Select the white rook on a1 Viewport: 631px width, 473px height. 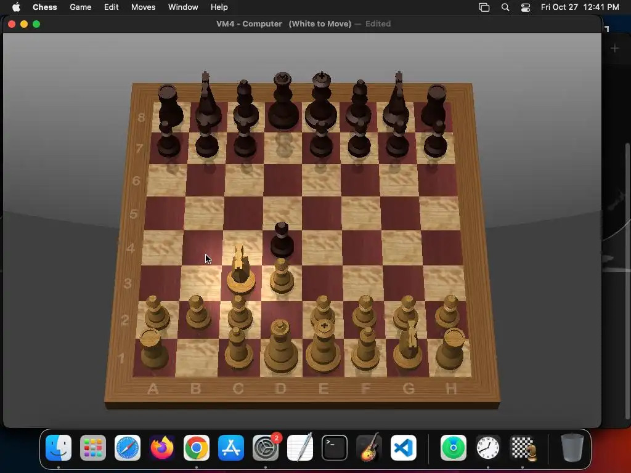(153, 349)
